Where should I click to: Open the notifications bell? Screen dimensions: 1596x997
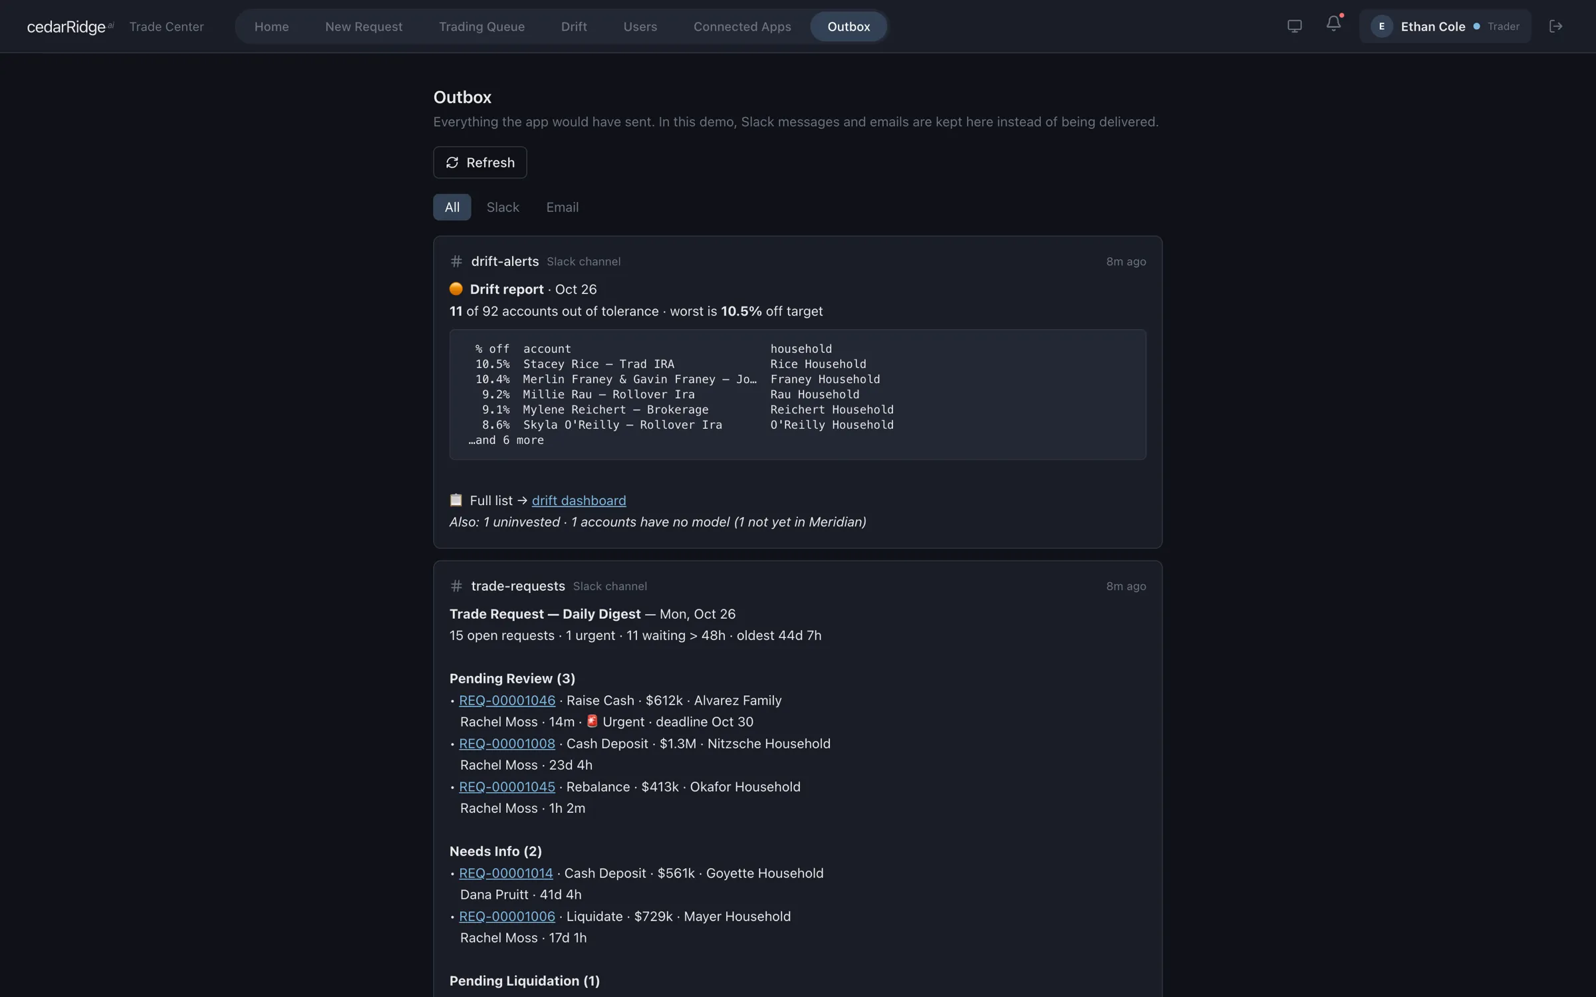pyautogui.click(x=1333, y=24)
